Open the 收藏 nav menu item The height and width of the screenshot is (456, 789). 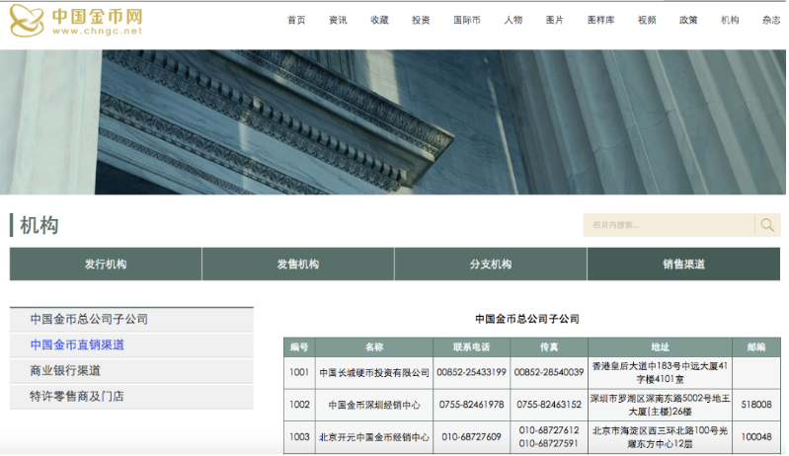pyautogui.click(x=379, y=20)
